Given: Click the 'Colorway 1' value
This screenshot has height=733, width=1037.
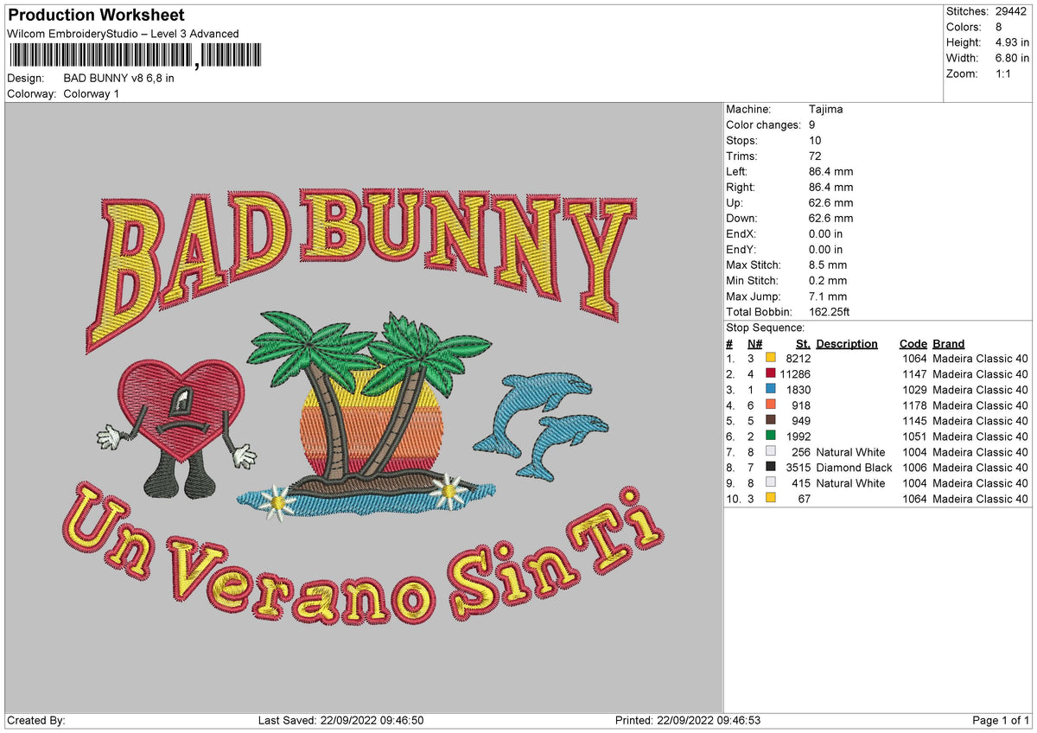Looking at the screenshot, I should click(92, 93).
